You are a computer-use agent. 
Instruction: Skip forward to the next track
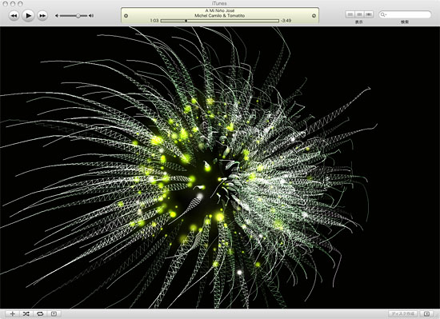click(x=42, y=16)
